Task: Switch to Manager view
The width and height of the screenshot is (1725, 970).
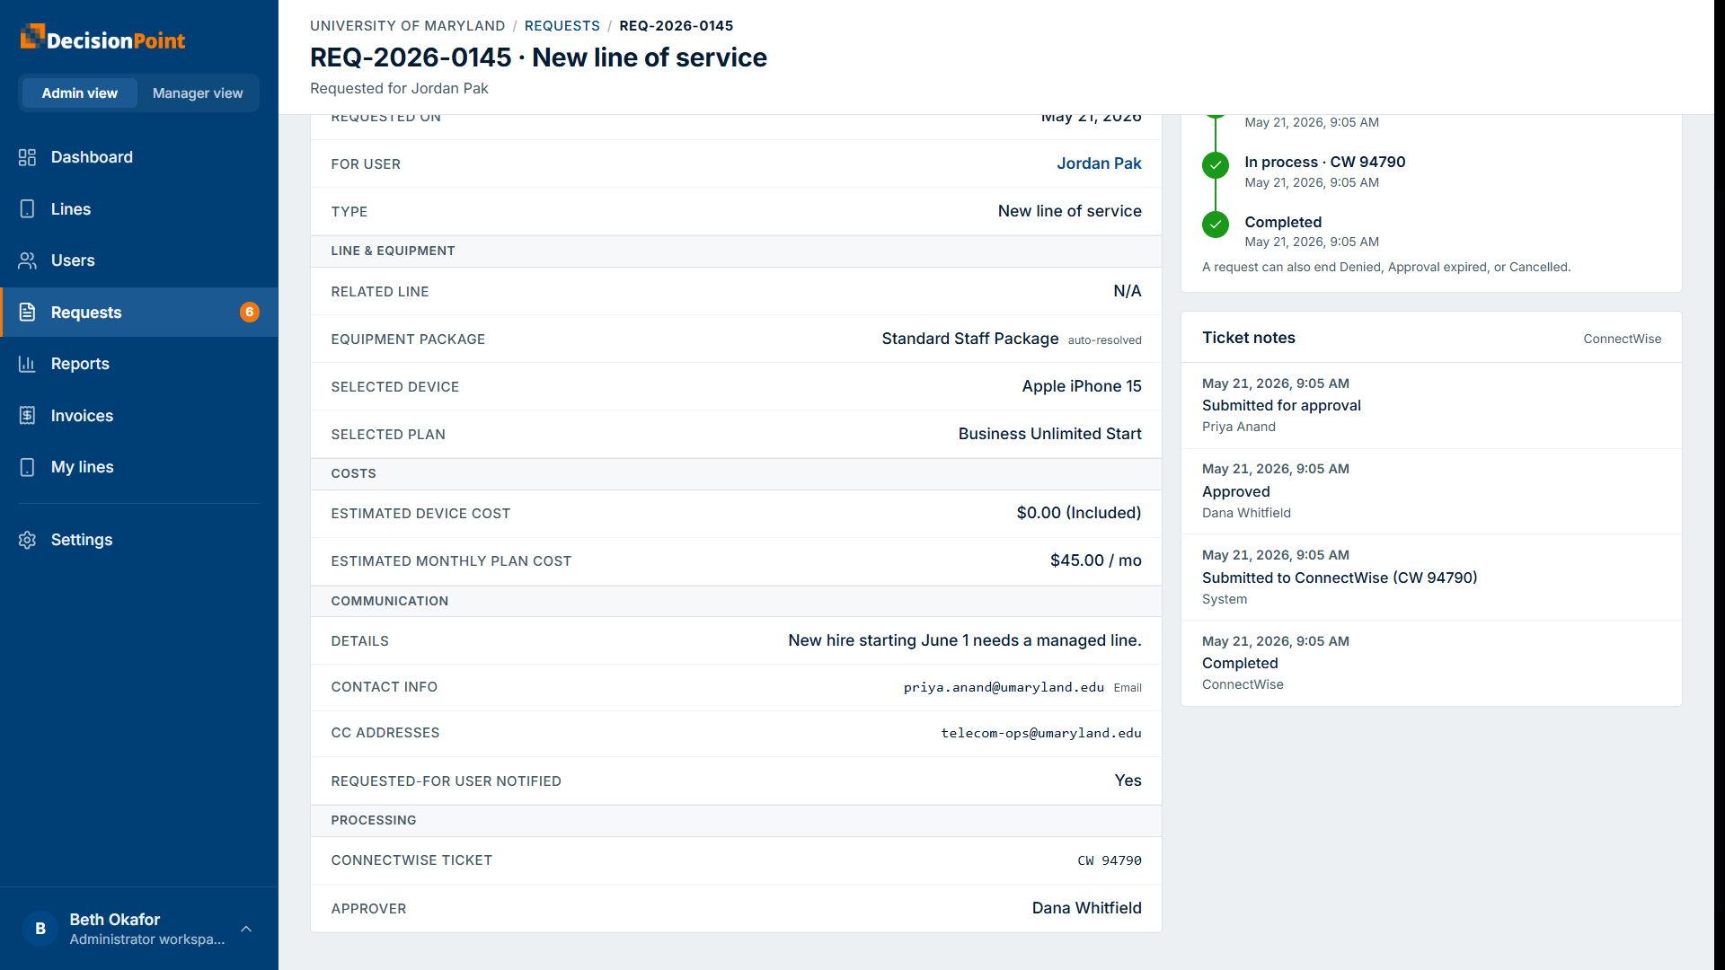Action: pos(198,93)
